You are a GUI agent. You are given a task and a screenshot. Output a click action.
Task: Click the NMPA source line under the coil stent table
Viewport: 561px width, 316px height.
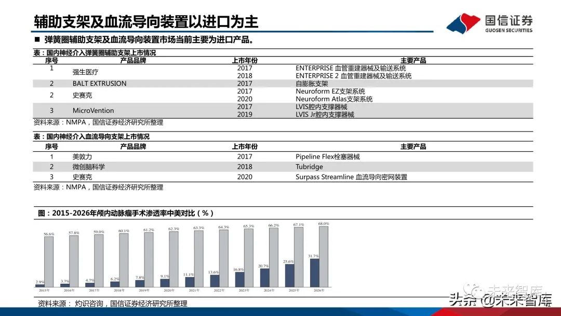(x=98, y=122)
